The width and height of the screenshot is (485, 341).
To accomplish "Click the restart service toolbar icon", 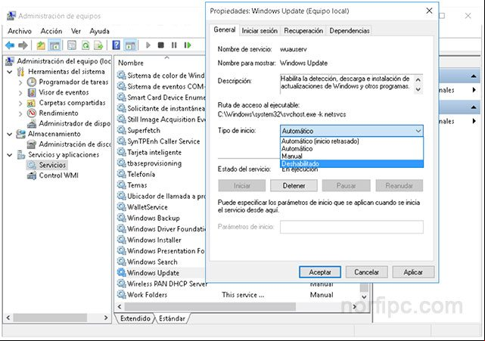I will click(x=188, y=45).
